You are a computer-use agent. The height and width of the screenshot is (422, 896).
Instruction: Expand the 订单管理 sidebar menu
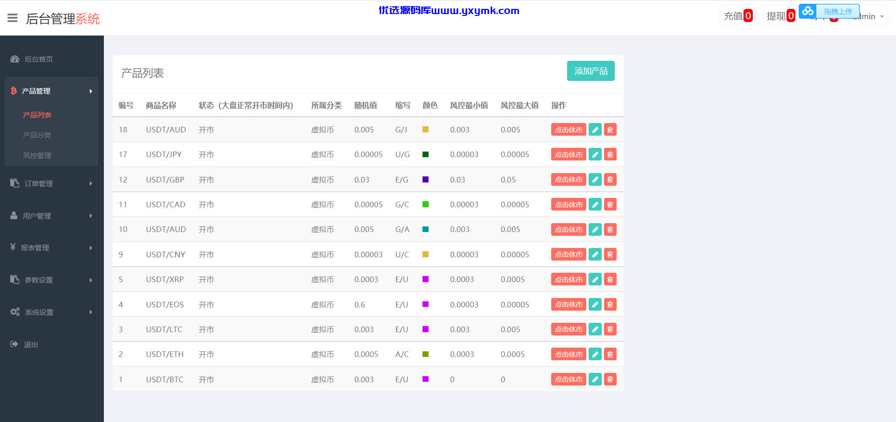(x=51, y=183)
